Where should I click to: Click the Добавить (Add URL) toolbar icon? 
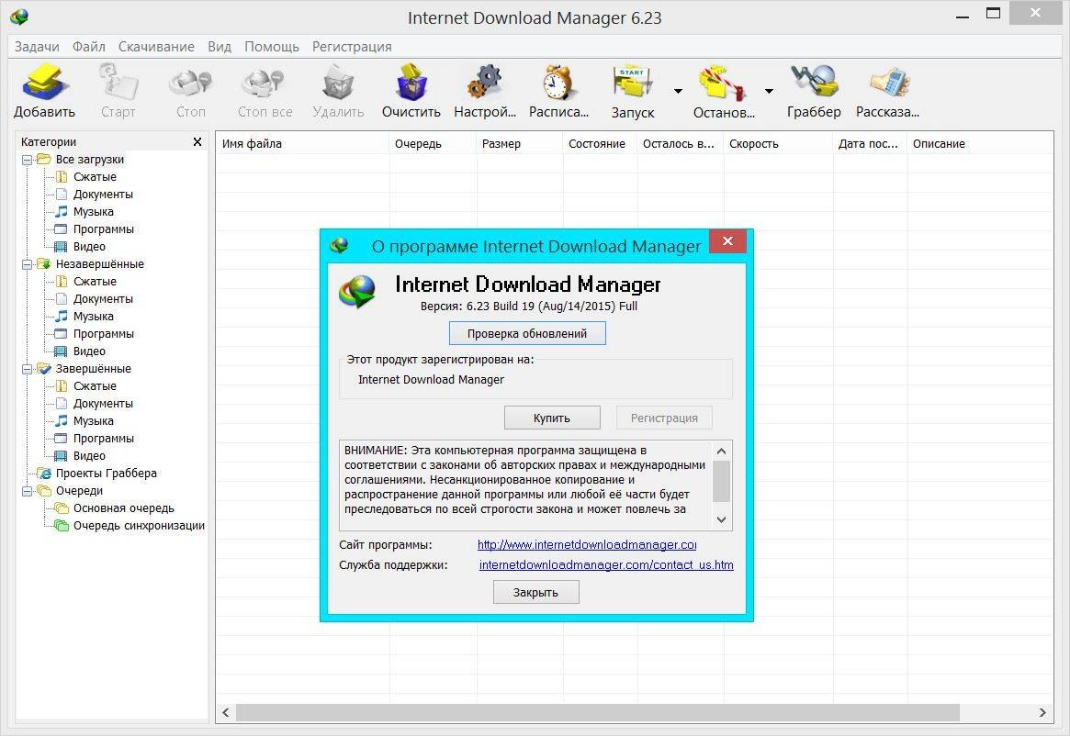44,82
